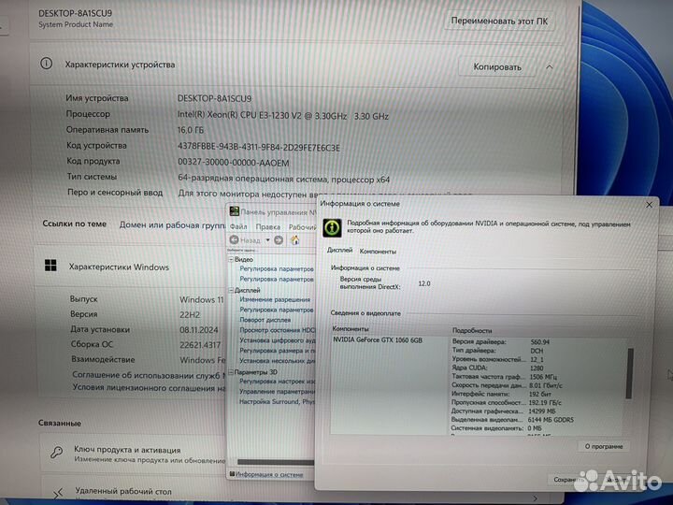Collapse the Характеристики устройства section chevron
673x505 pixels.
pyautogui.click(x=550, y=67)
